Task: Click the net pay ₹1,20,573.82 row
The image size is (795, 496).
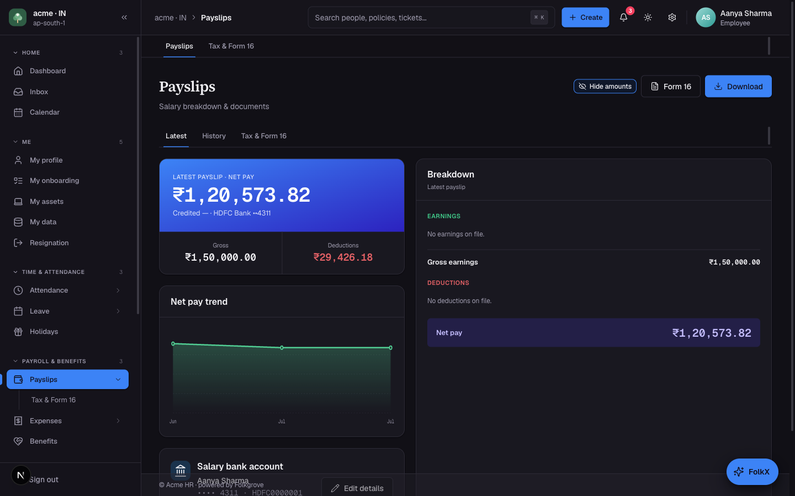Action: click(593, 333)
